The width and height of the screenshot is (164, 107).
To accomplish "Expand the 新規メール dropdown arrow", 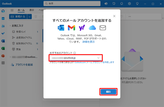I will (30, 17).
